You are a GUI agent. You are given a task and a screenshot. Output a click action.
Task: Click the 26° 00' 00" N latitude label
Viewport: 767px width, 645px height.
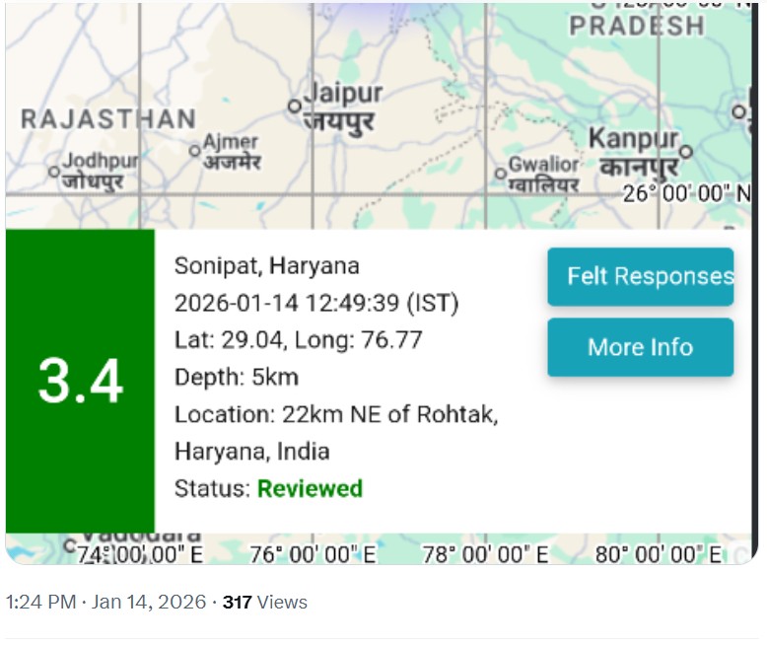click(686, 193)
